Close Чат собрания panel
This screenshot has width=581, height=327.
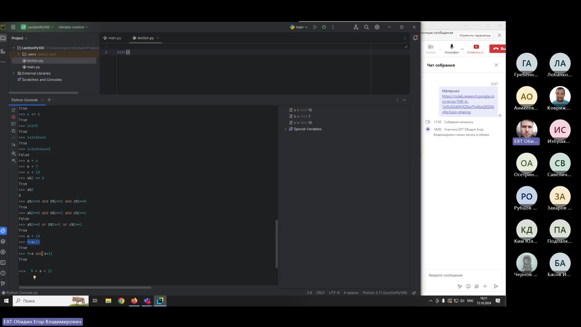click(496, 65)
